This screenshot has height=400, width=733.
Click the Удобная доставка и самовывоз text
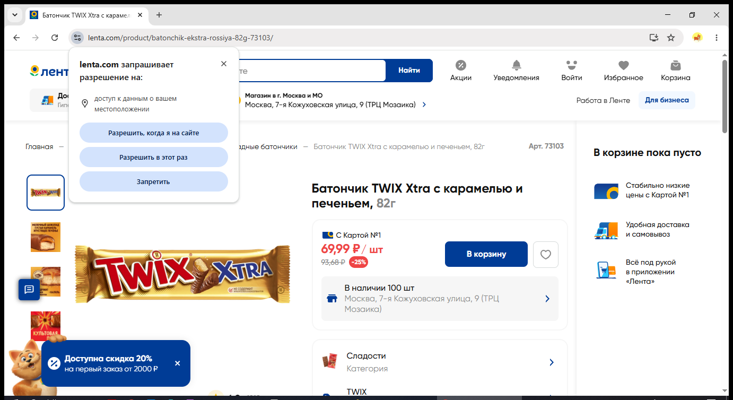[658, 230]
